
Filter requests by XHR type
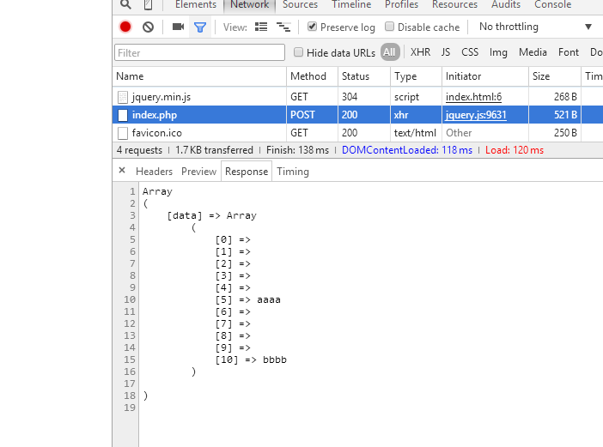pyautogui.click(x=420, y=52)
